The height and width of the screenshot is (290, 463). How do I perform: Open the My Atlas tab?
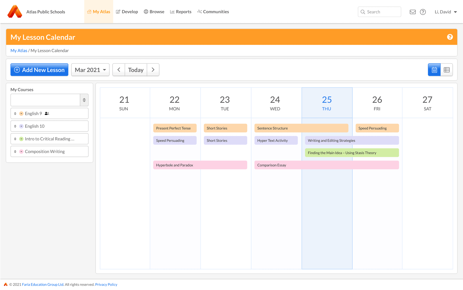click(x=99, y=12)
